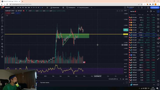Select the Н weekly timeframe
This screenshot has height=90, width=160.
tap(42, 7)
